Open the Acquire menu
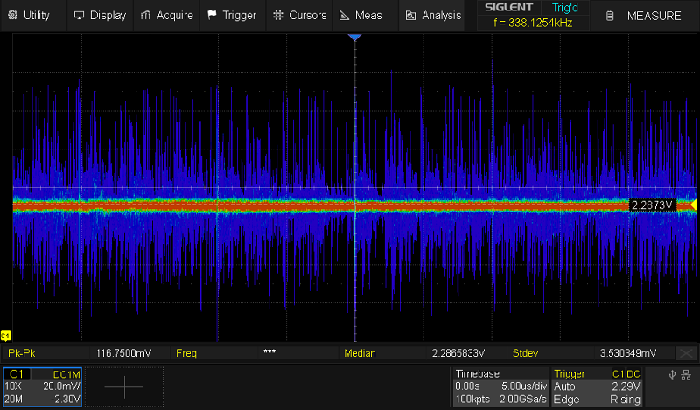The image size is (700, 410). (x=166, y=15)
